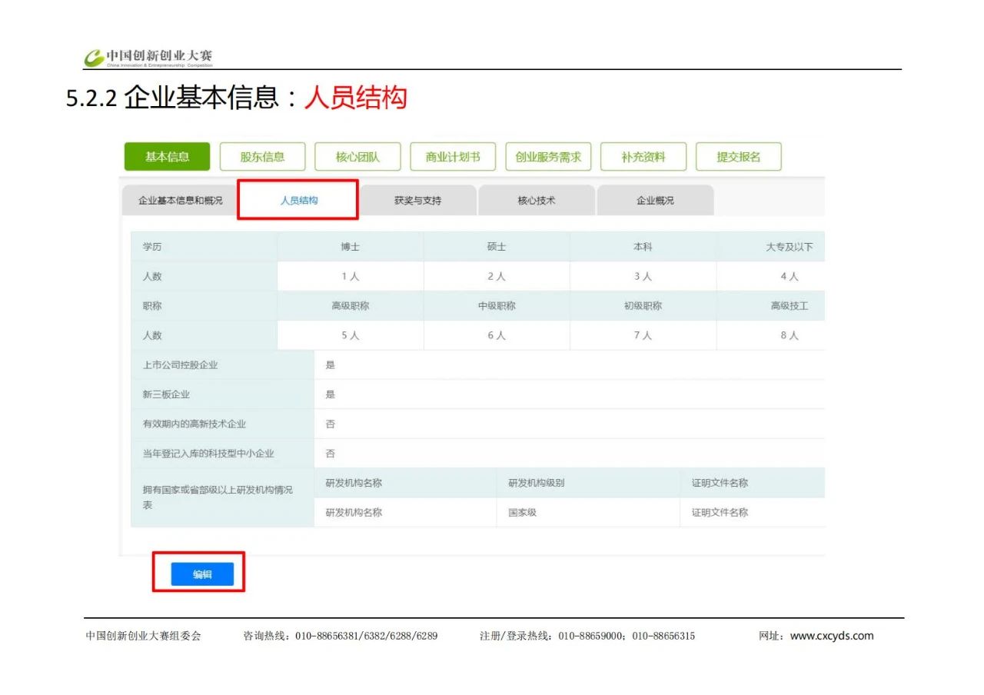The image size is (984, 695).
Task: Switch to 企业基本信息和概况 sub-tab
Action: tap(180, 201)
